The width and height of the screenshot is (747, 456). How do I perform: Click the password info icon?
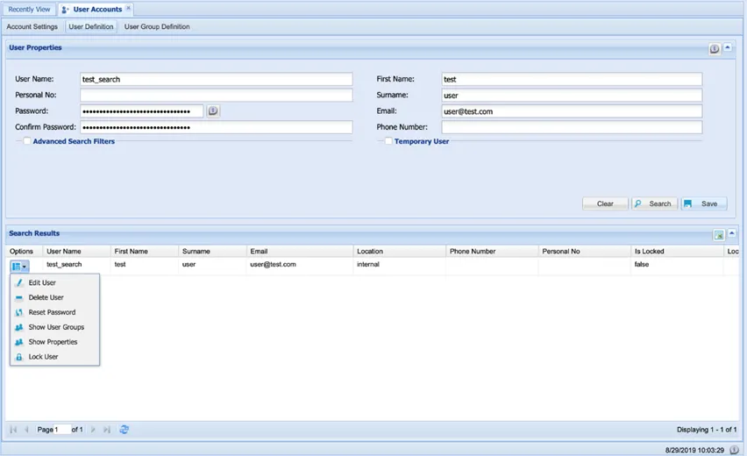(x=213, y=111)
